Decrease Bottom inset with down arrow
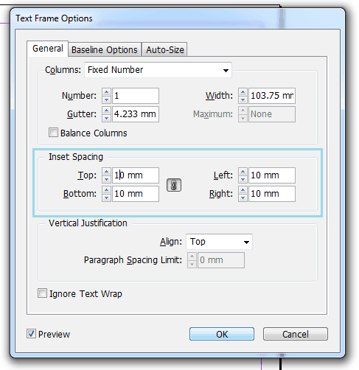Screen dimensions: 359x370 coord(106,198)
